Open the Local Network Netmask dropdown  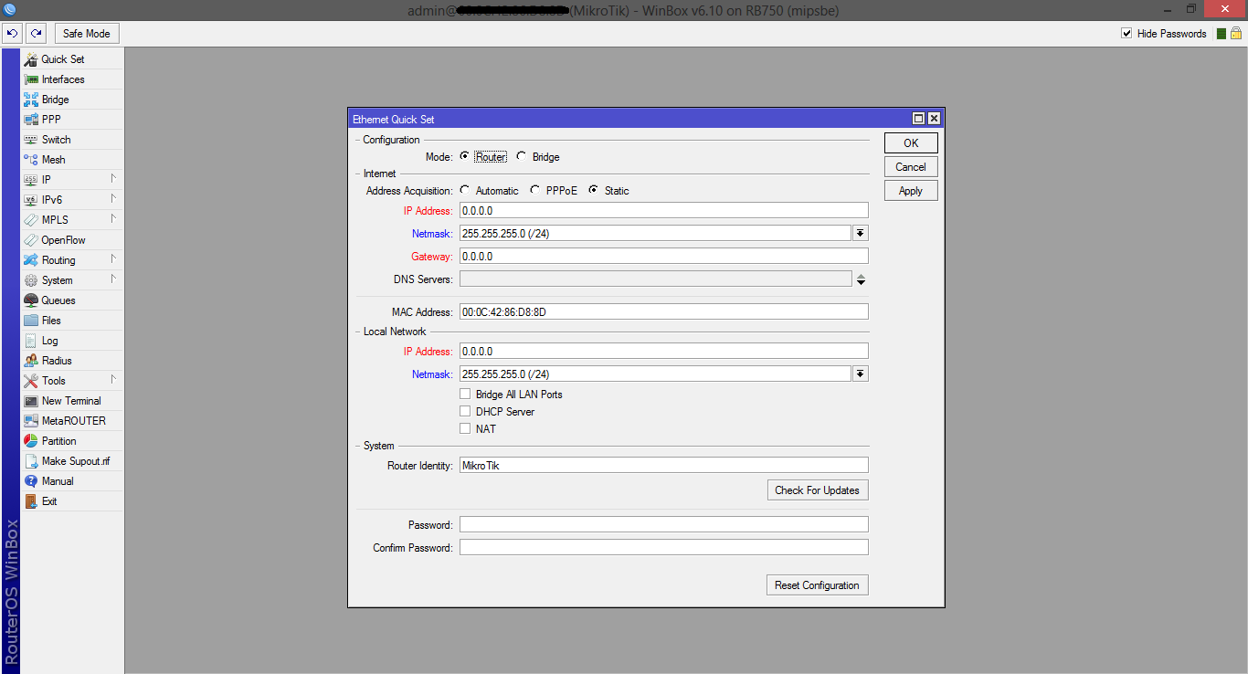coord(861,374)
